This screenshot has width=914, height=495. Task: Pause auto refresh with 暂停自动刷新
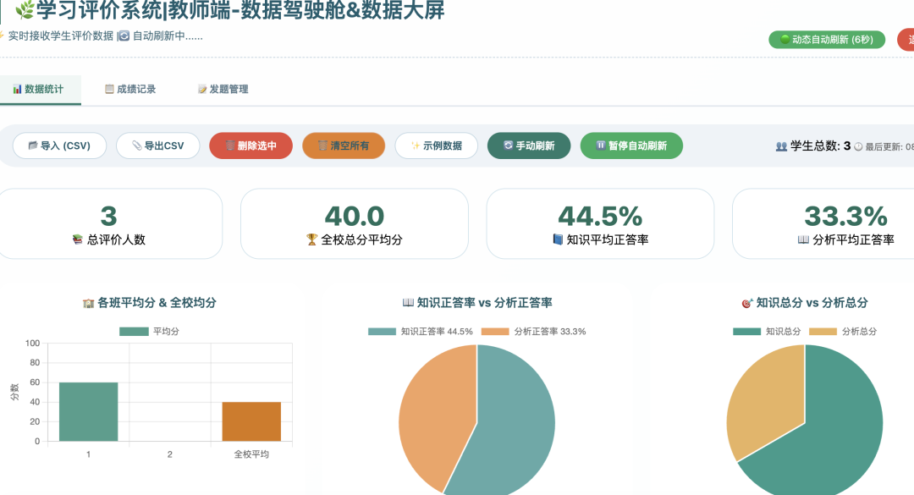[x=631, y=146]
